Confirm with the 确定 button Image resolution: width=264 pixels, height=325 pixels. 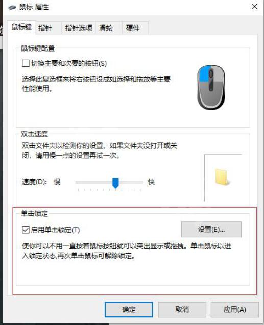coord(129,310)
